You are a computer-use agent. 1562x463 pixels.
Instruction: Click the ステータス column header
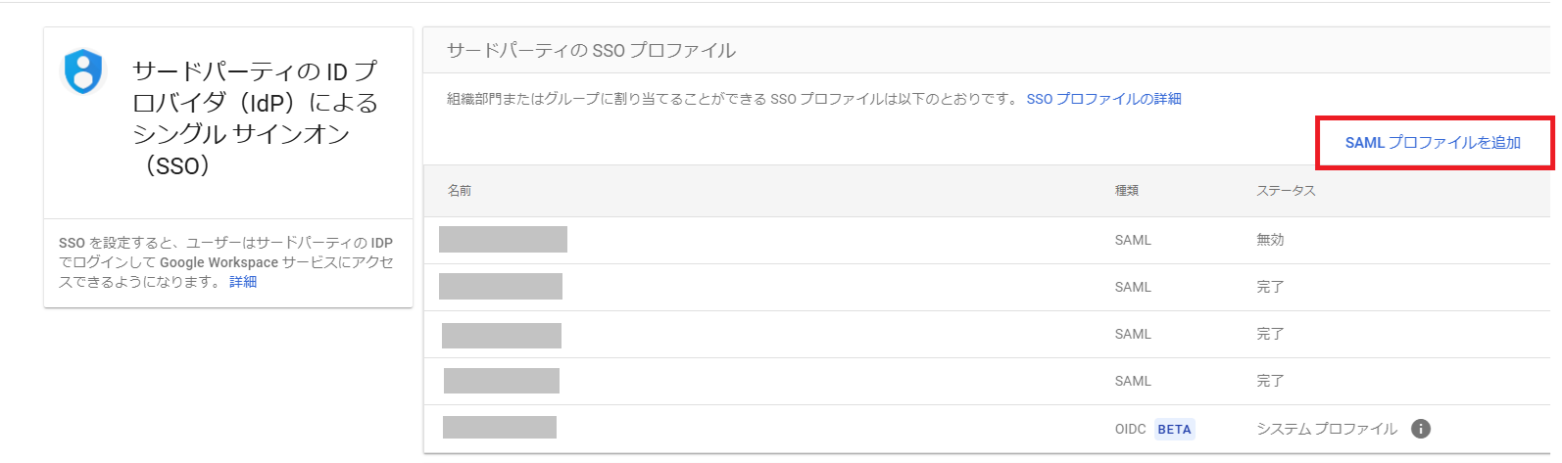point(1286,191)
